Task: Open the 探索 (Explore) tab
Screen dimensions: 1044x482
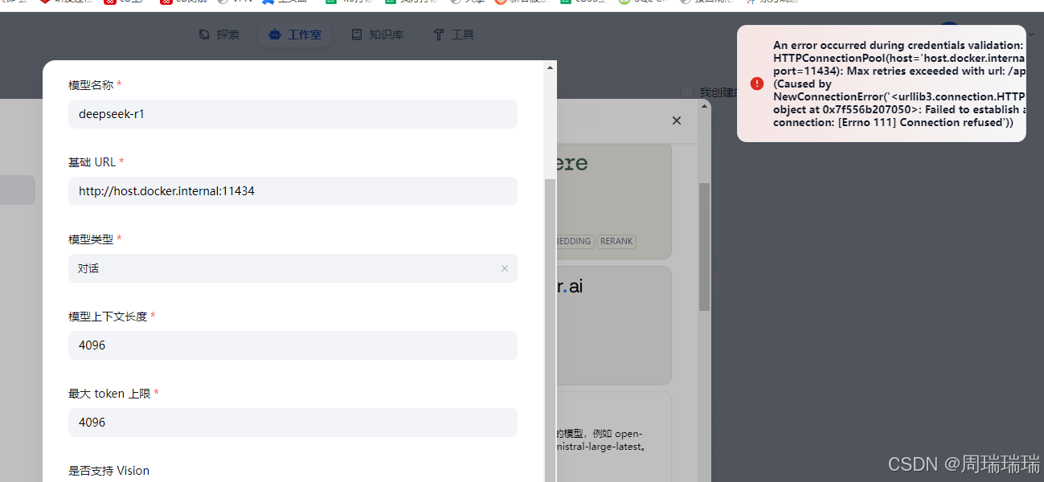Action: 219,35
